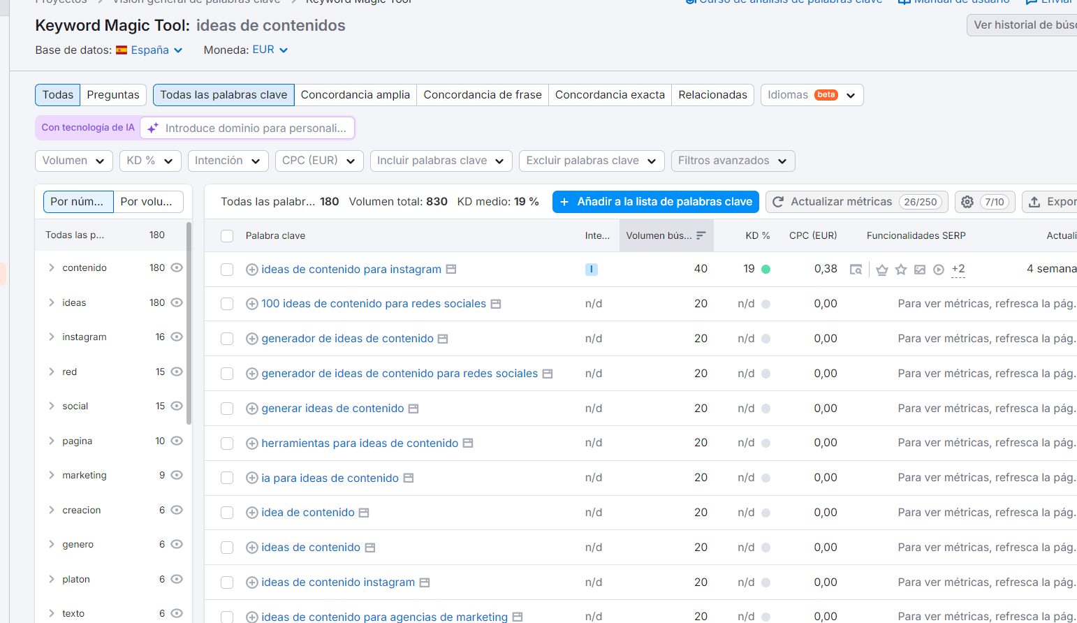This screenshot has width=1077, height=623.
Task: Click plus icon for '100 ideas de contenido para redes sociales'
Action: point(252,304)
